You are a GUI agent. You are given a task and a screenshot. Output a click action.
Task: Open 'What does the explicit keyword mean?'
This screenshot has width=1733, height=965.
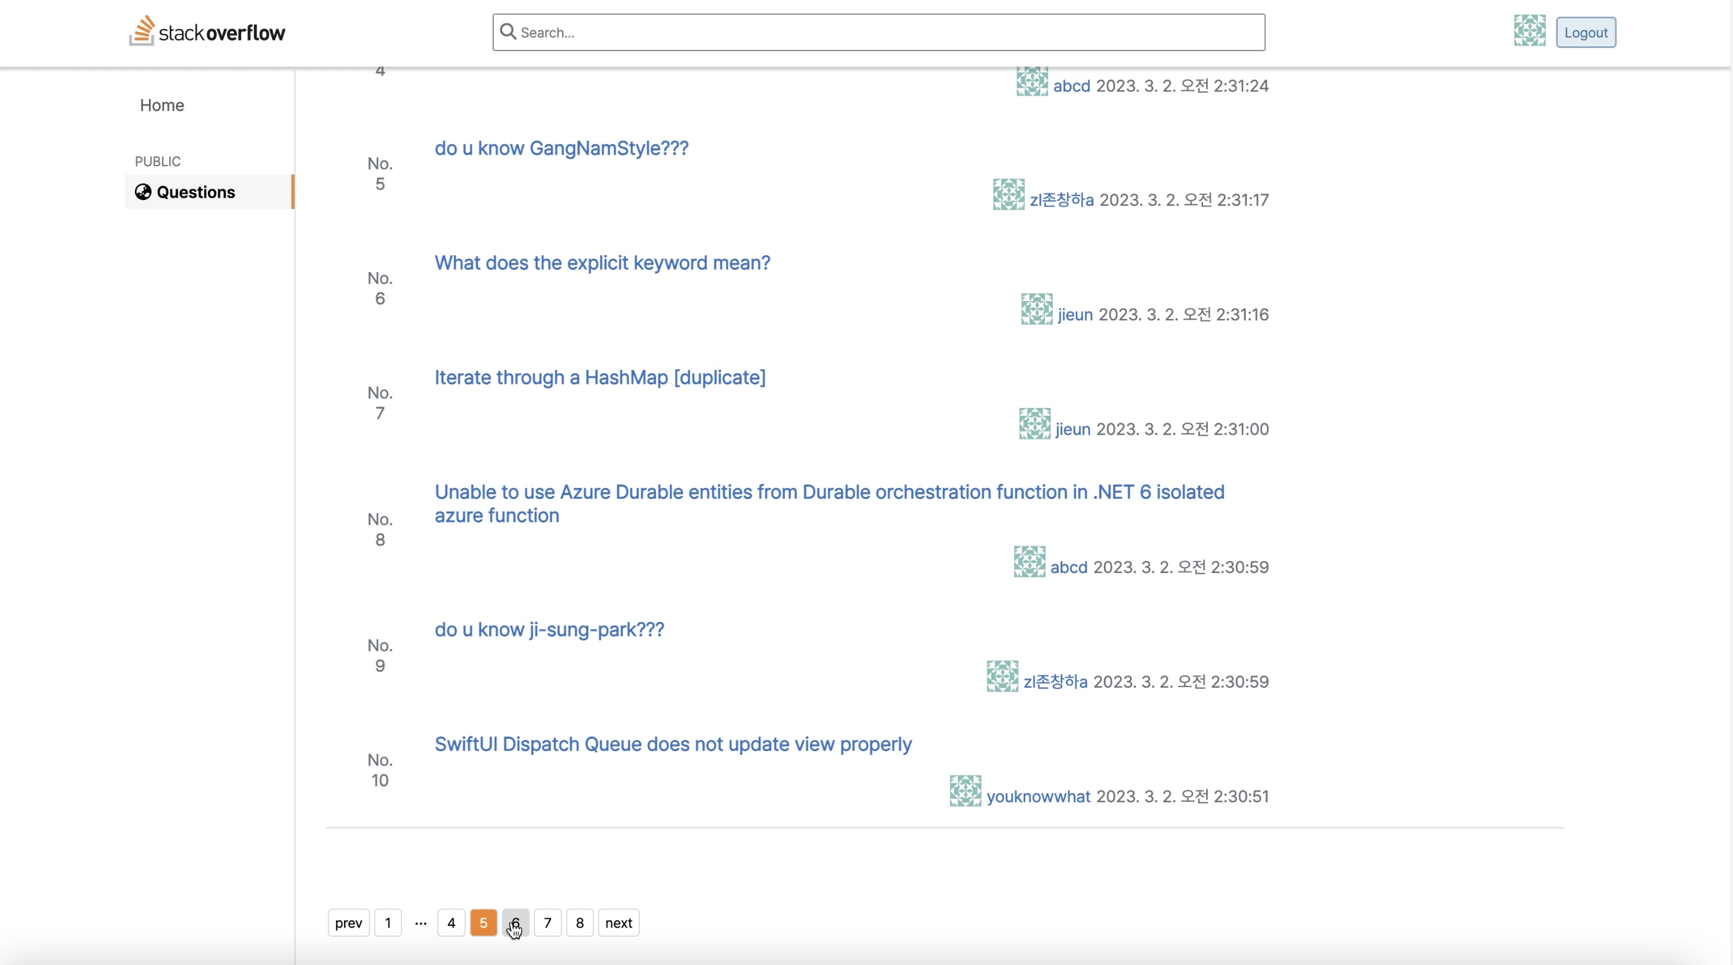point(602,262)
